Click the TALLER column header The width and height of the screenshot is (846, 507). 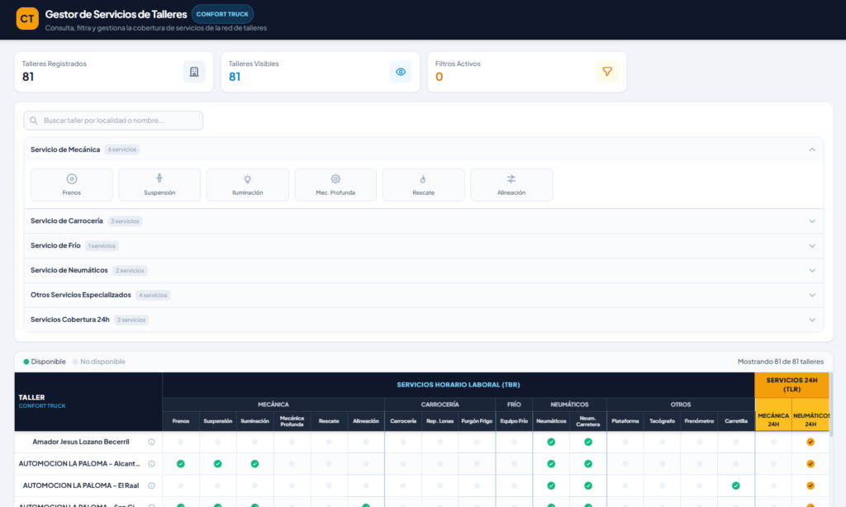[x=88, y=401]
